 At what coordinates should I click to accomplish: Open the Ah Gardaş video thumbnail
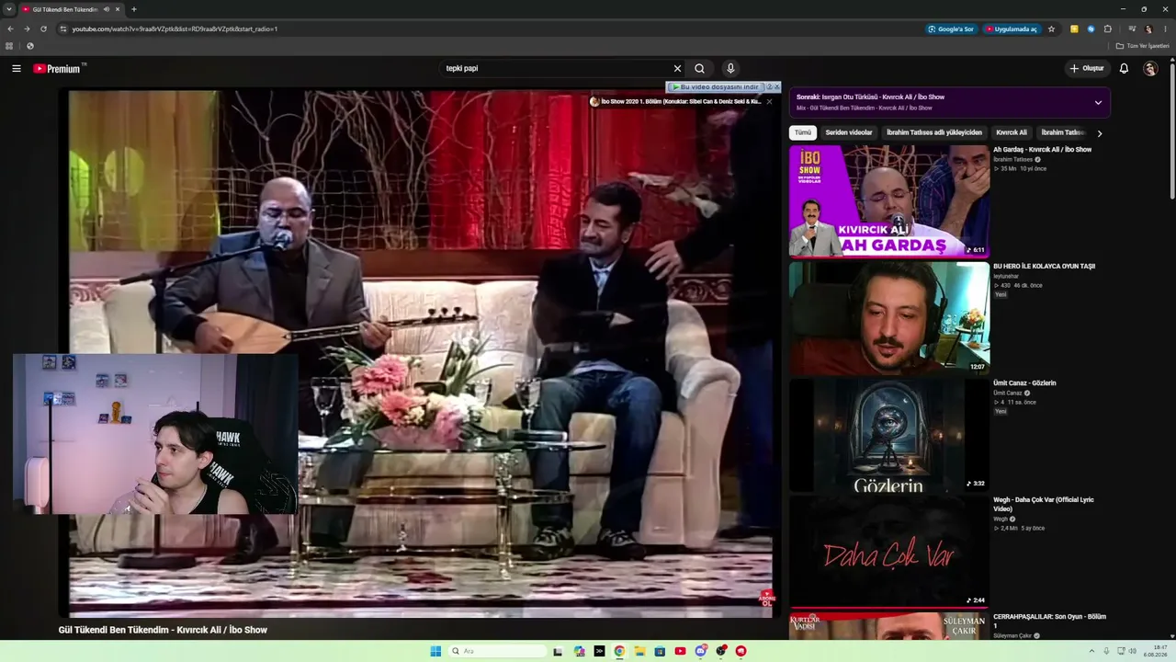coord(889,200)
